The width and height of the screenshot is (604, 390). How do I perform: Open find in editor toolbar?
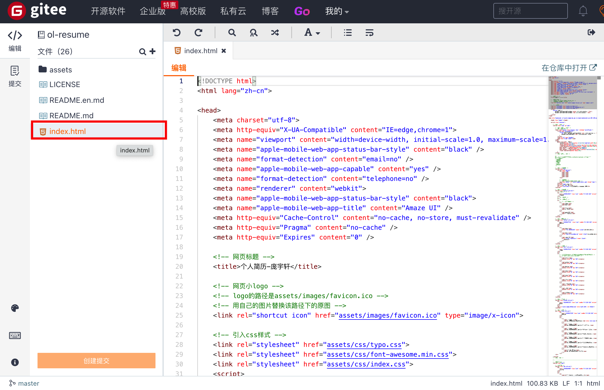point(232,33)
